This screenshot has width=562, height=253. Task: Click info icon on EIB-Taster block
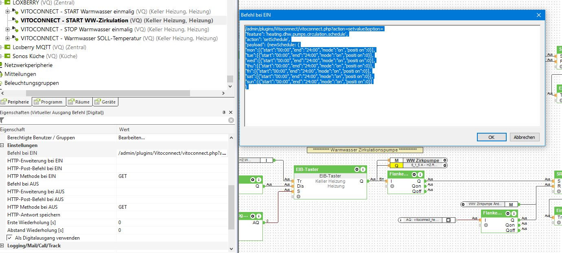tap(363, 169)
